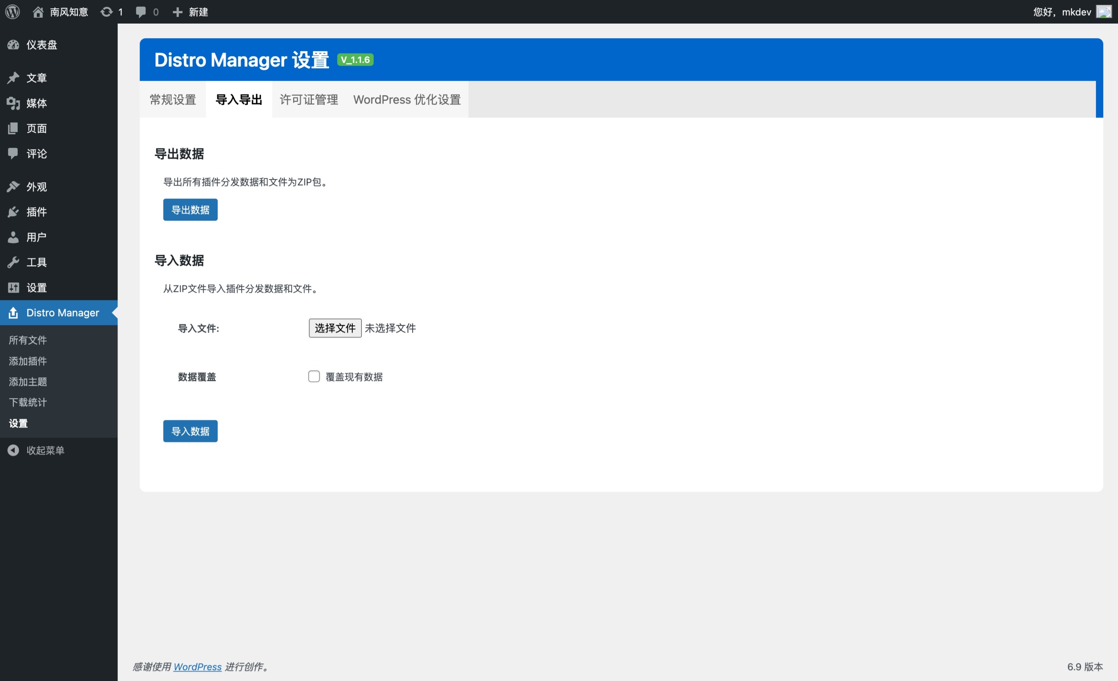Screen dimensions: 1118x681
Task: Open the 下载统计 submenu item
Action: click(28, 402)
